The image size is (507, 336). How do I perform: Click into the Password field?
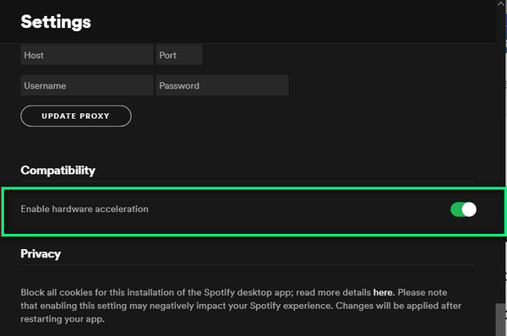222,85
